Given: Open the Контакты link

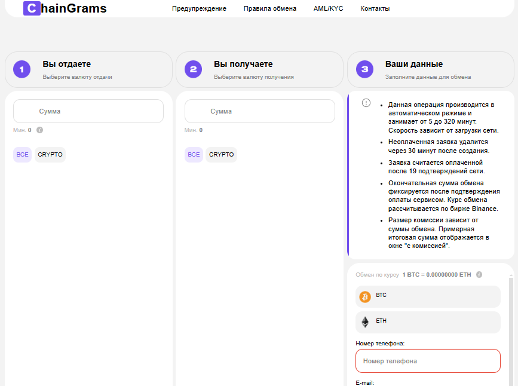Looking at the screenshot, I should click(x=375, y=8).
